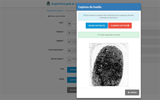
Task: Delete capture with Eliminar Captura button
Action: tap(120, 25)
